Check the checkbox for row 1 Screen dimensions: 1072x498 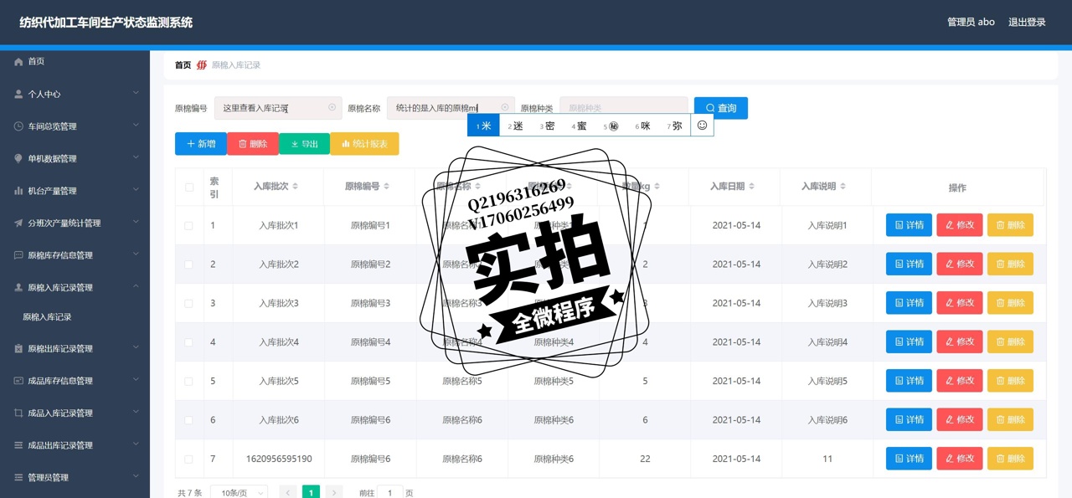188,226
